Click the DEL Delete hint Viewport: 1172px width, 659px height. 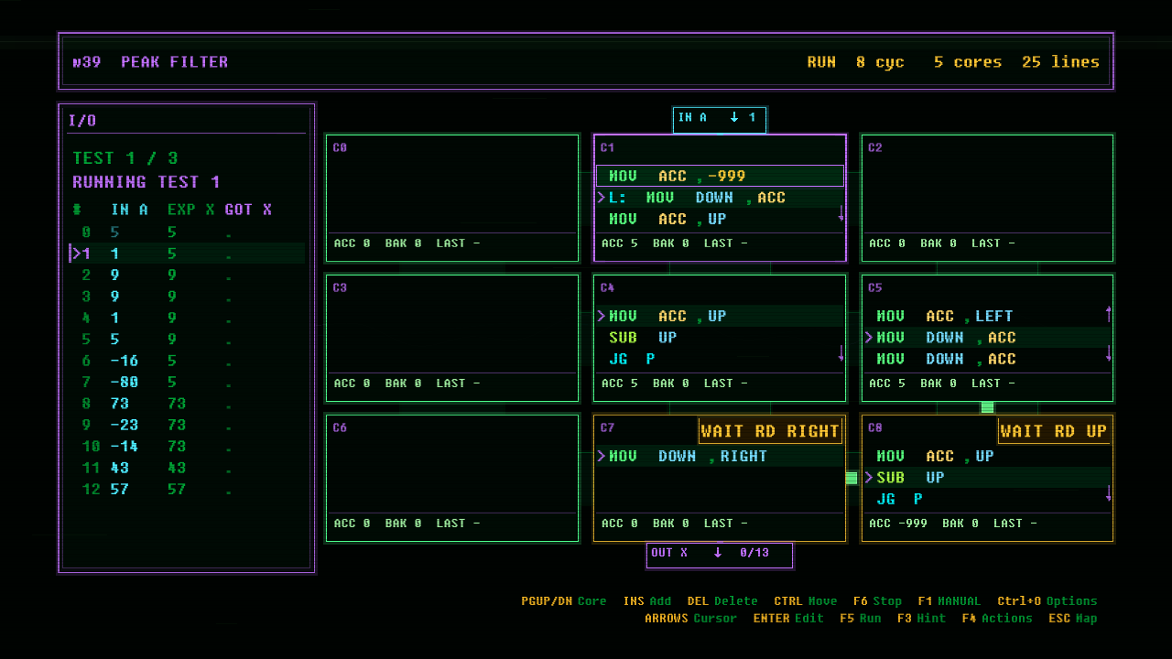pyautogui.click(x=722, y=601)
